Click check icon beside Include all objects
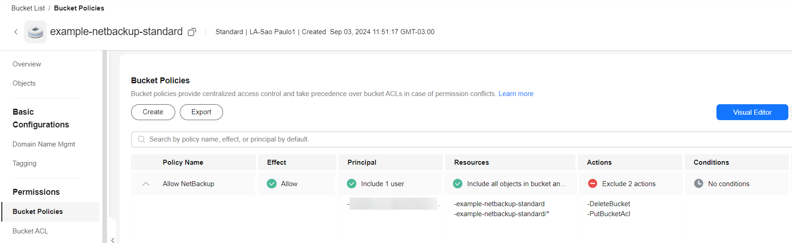This screenshot has width=792, height=243. tap(458, 184)
